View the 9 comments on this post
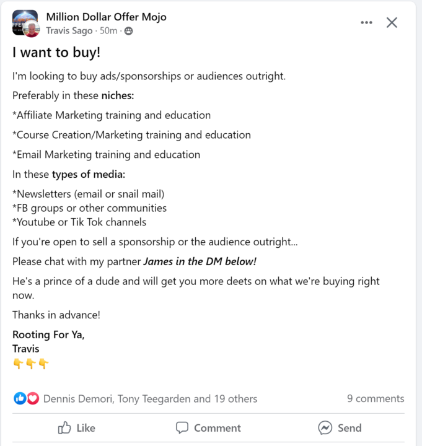 click(375, 398)
